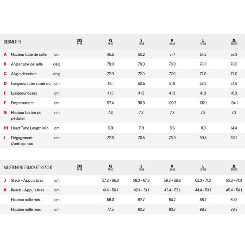
Task: Click the 14.4 head tube length value
Action: coord(234,128)
